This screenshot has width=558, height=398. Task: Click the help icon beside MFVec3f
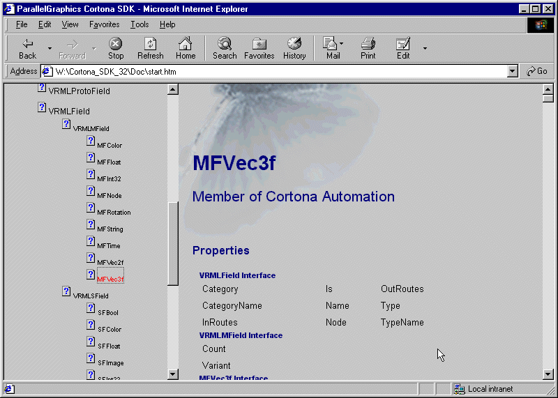pyautogui.click(x=91, y=274)
